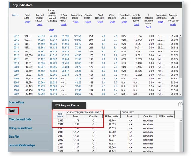Sort by Year column dropdown arrow

(18, 15)
